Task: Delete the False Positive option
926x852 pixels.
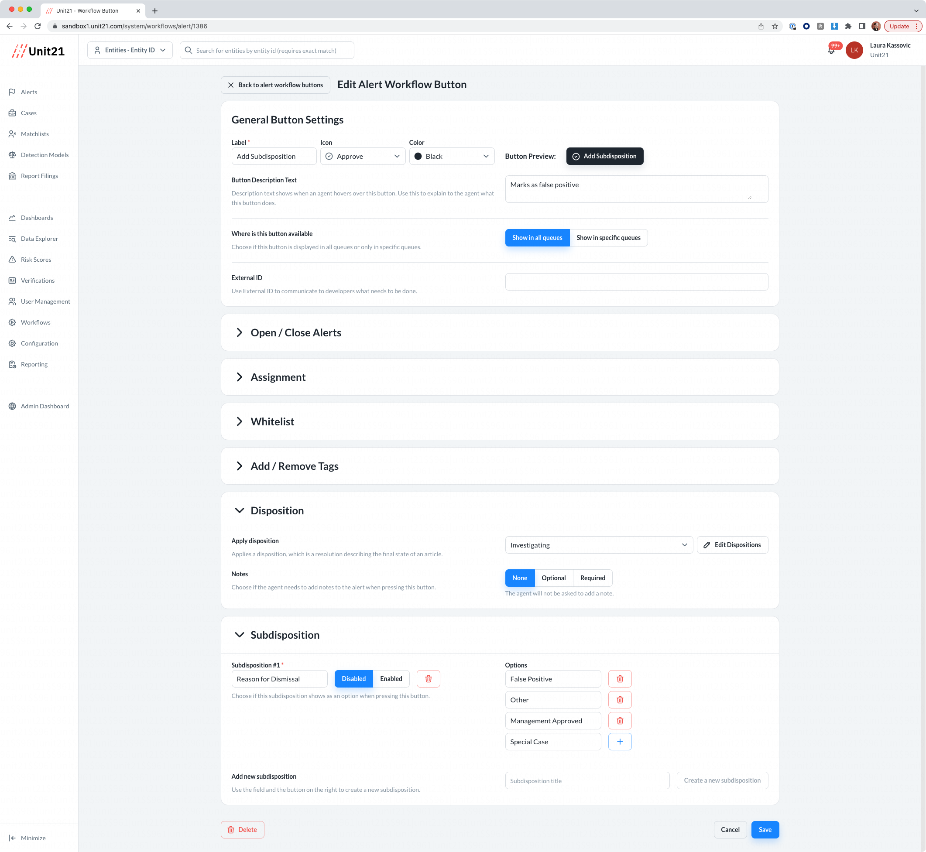Action: 620,679
